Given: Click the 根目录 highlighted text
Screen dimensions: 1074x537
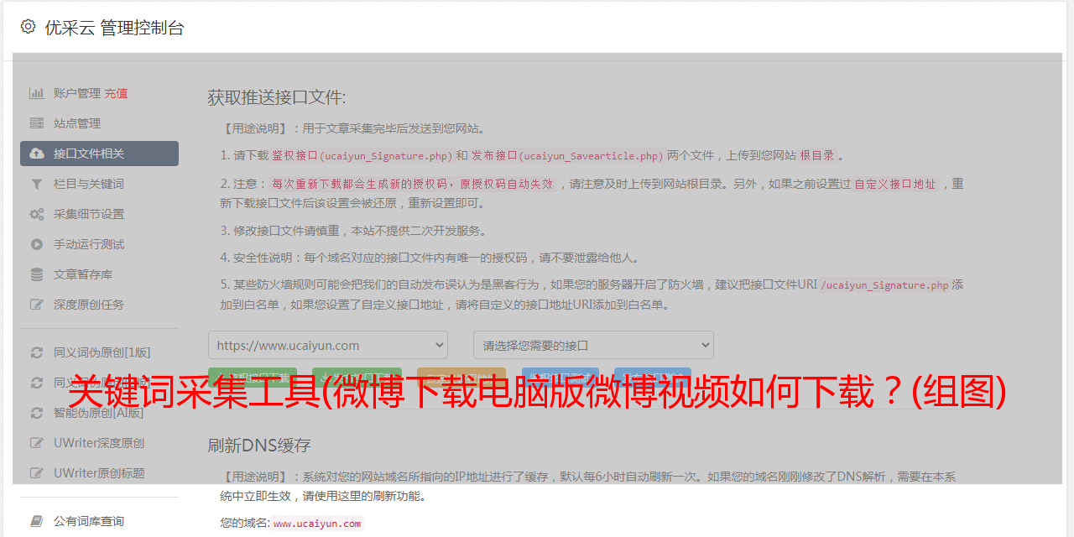Looking at the screenshot, I should [x=817, y=155].
